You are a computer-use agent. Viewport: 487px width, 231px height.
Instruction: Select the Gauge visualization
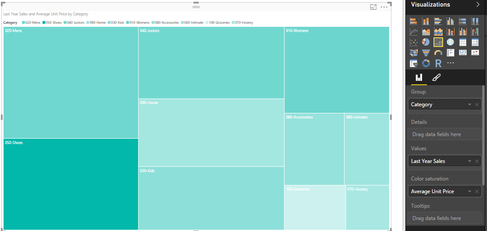(438, 53)
